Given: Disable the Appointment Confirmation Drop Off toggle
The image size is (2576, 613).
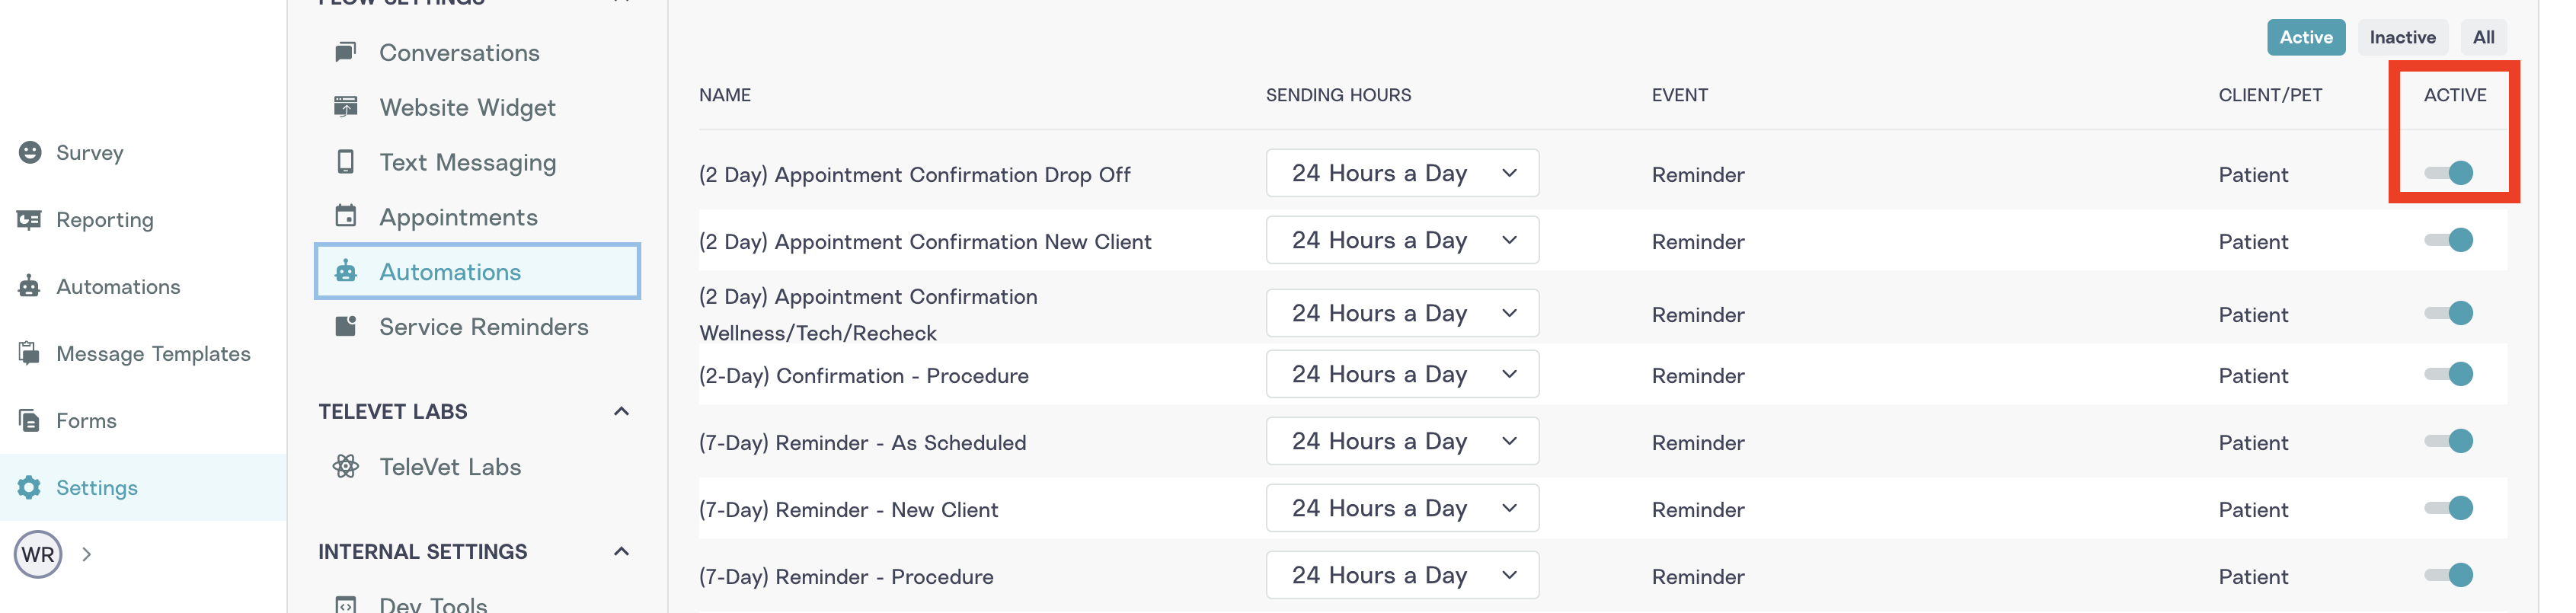Looking at the screenshot, I should pyautogui.click(x=2448, y=173).
